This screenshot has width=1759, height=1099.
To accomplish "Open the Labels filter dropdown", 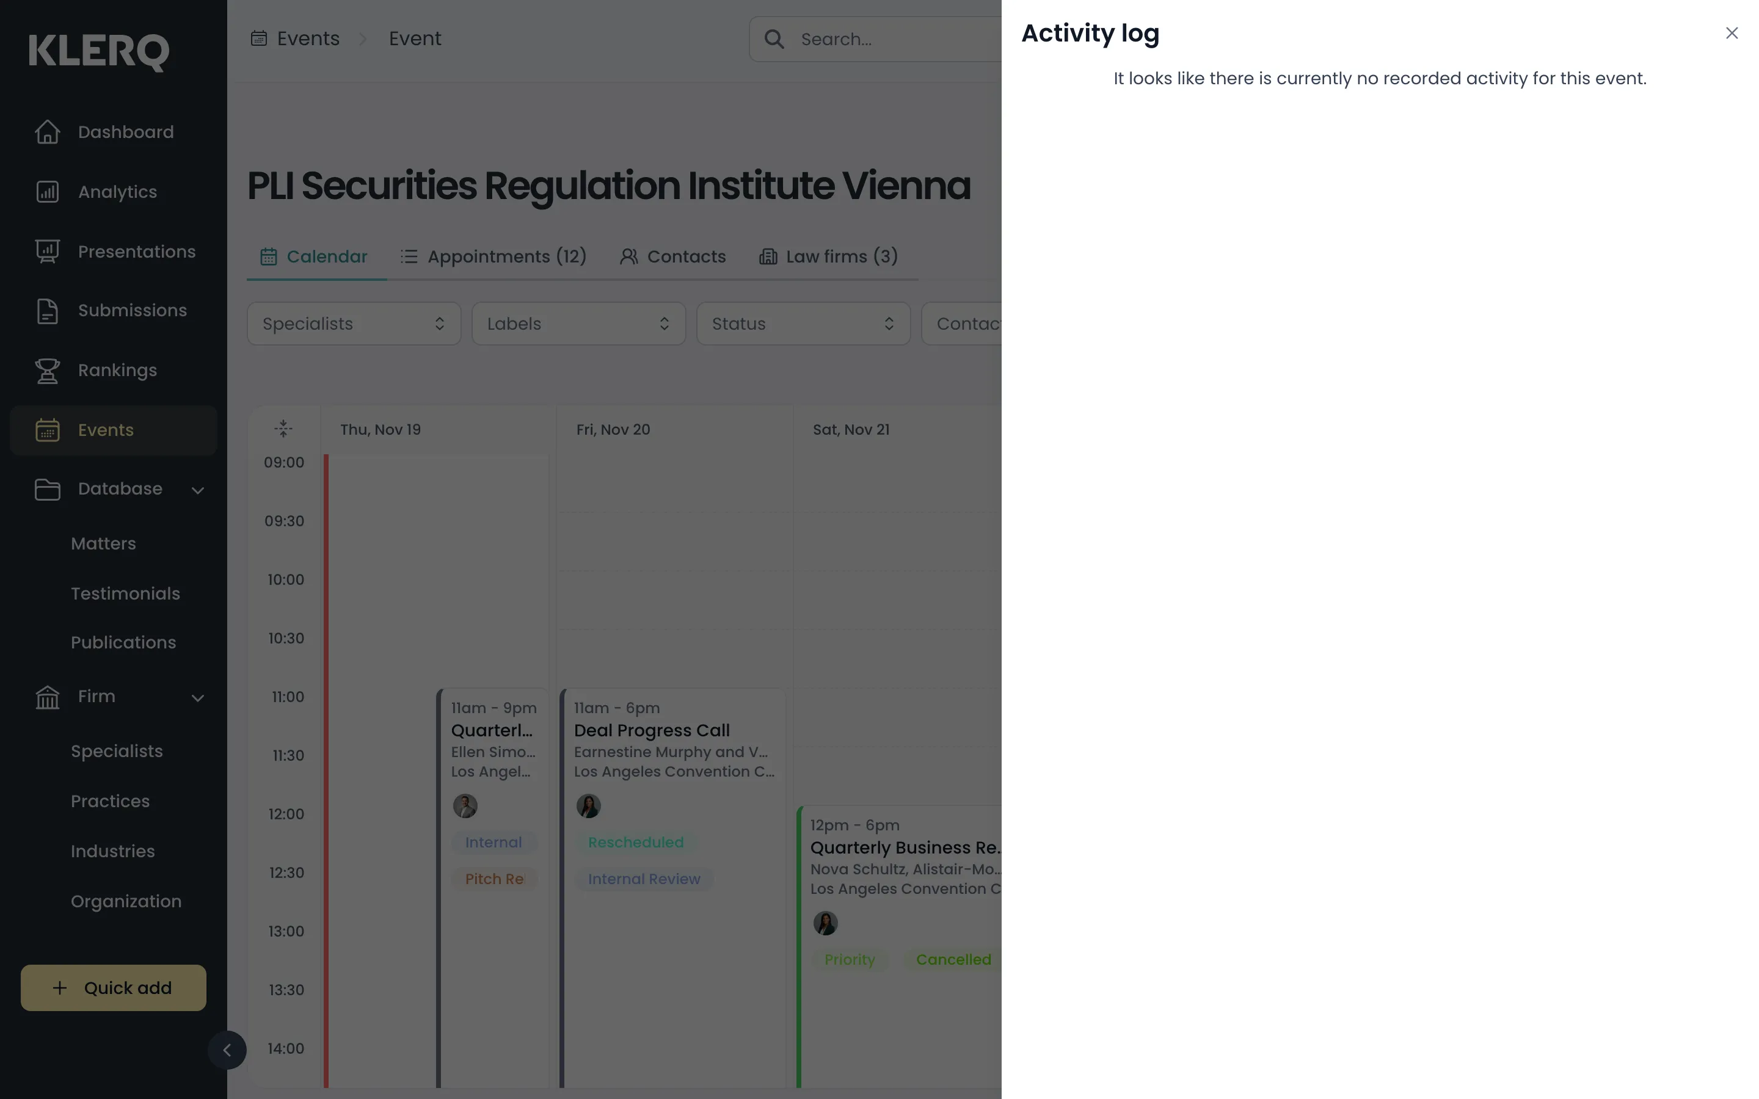I will click(x=578, y=324).
